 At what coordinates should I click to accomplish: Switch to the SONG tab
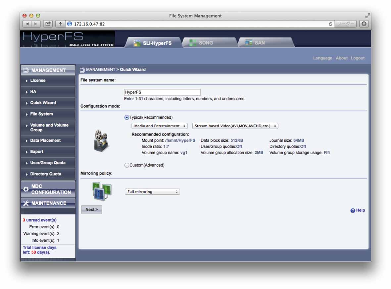(x=210, y=42)
